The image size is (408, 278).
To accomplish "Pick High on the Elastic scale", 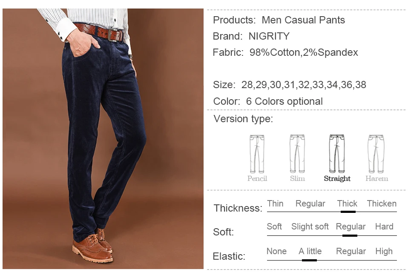I will pyautogui.click(x=384, y=251).
